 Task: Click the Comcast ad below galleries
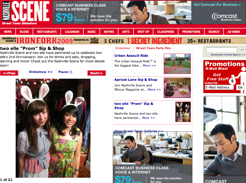pyautogui.click(x=153, y=157)
